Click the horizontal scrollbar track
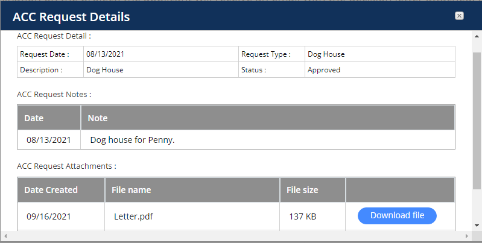 pyautogui.click(x=236, y=236)
